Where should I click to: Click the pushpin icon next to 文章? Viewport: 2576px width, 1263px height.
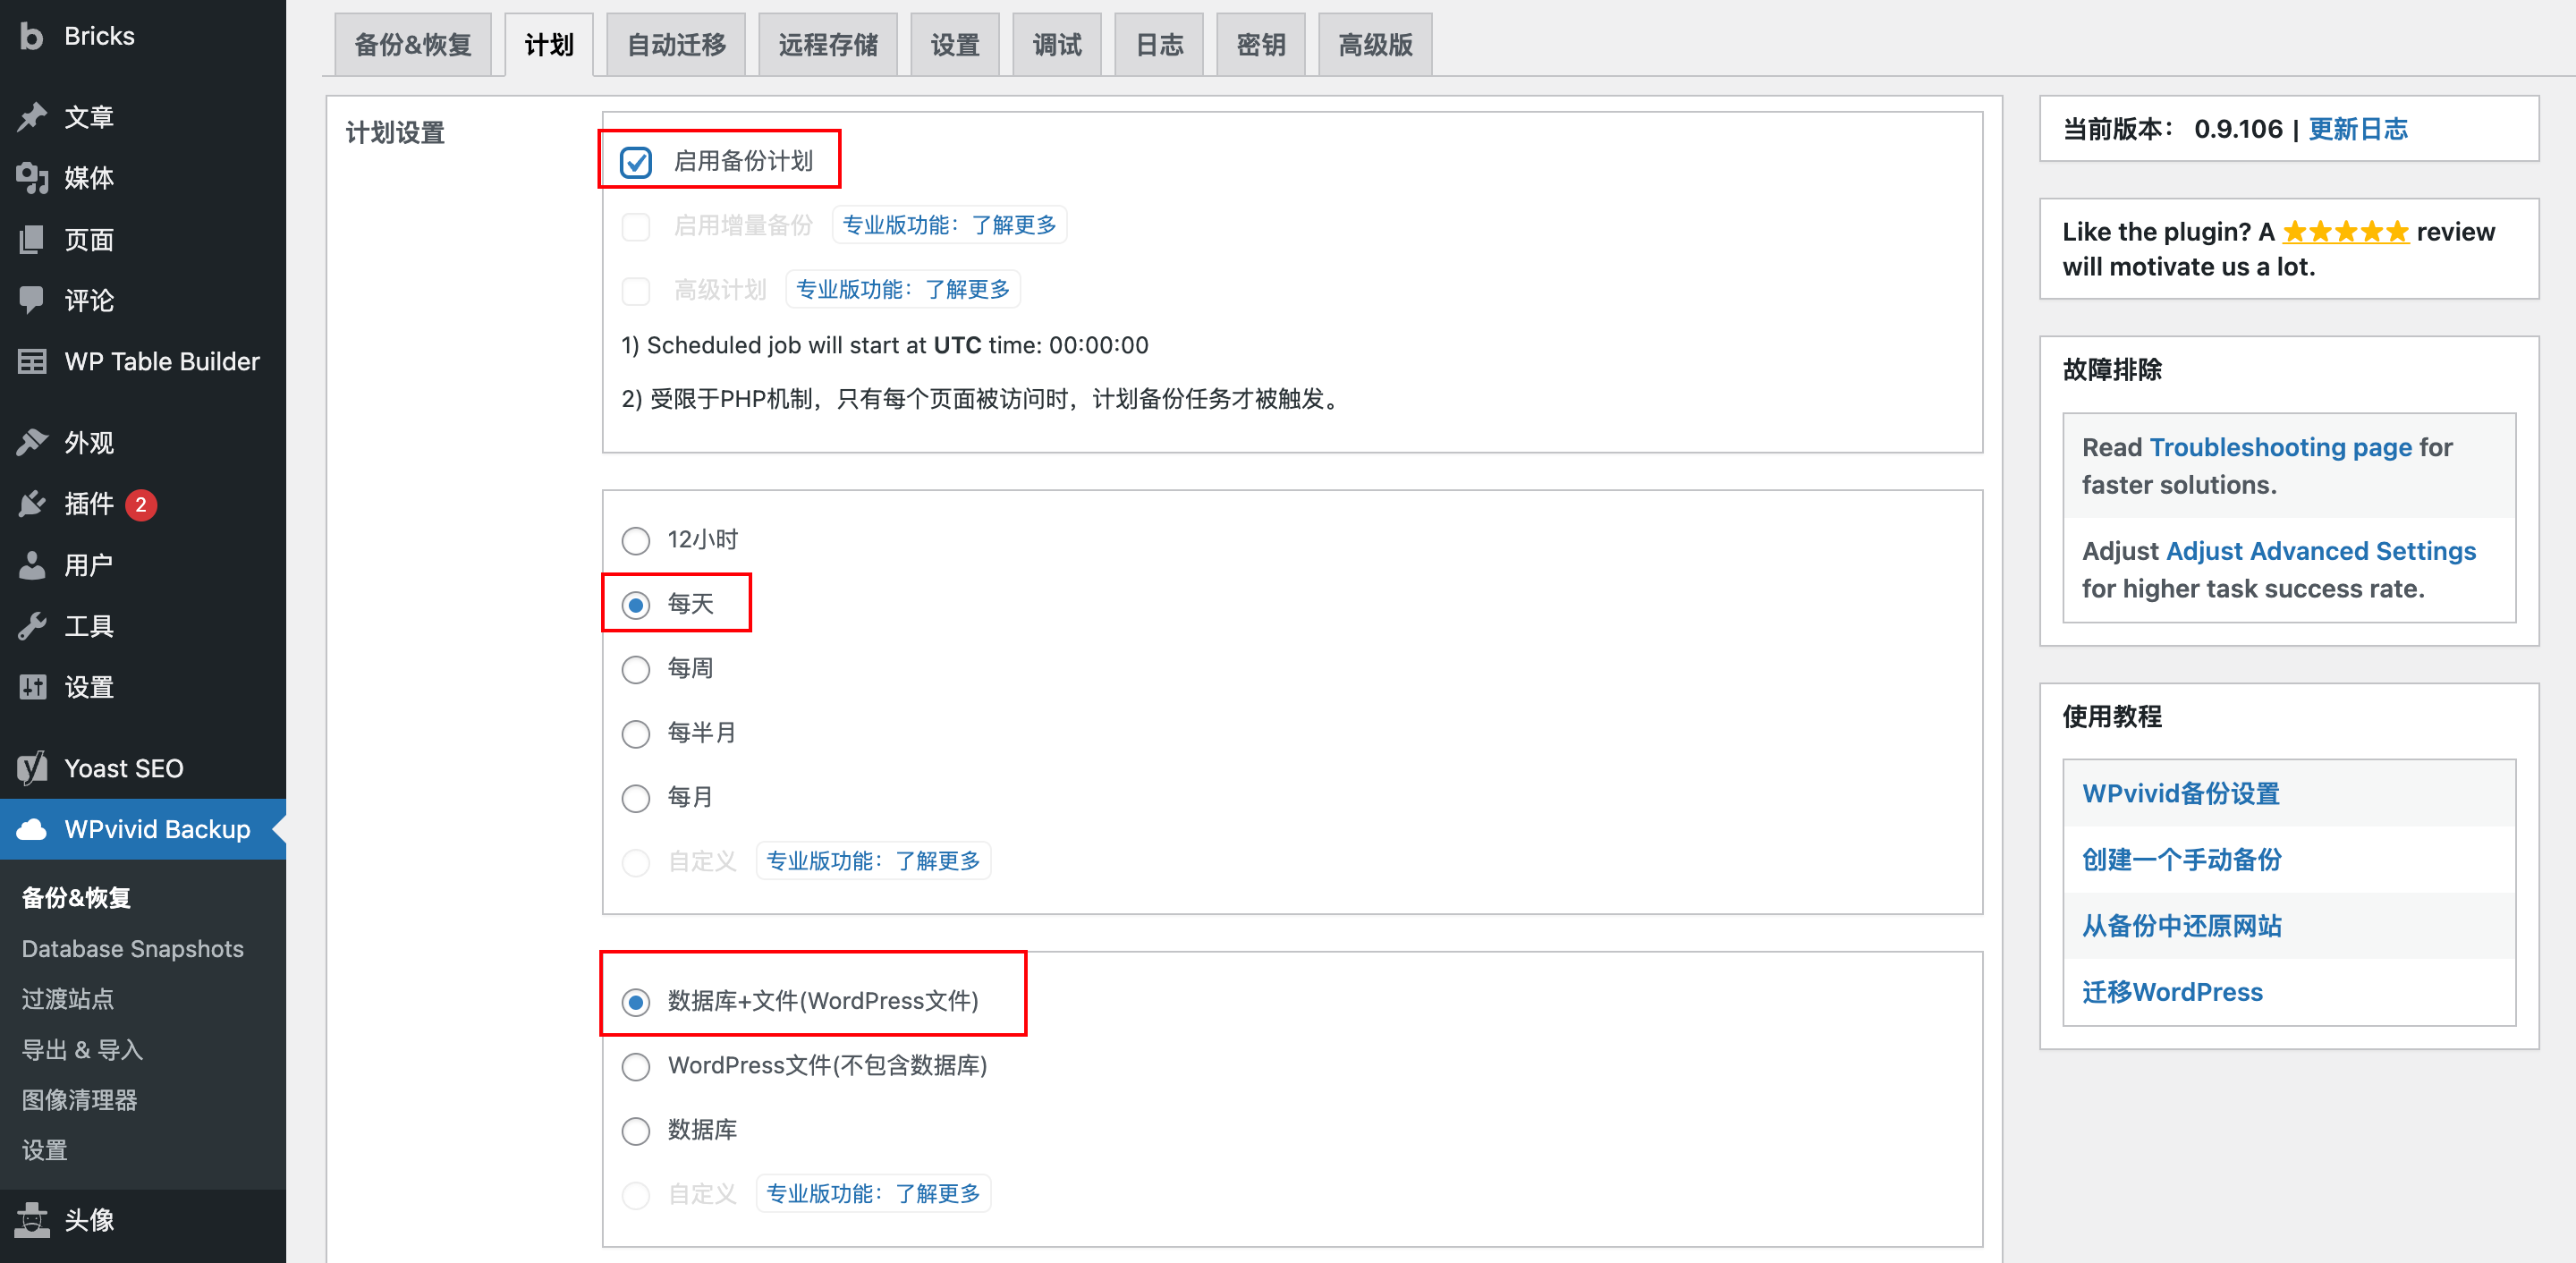[x=32, y=117]
